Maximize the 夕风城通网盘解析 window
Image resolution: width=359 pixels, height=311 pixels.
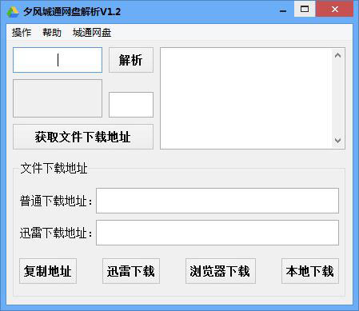pyautogui.click(x=305, y=9)
